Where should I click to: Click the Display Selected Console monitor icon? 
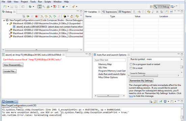click(165, 102)
